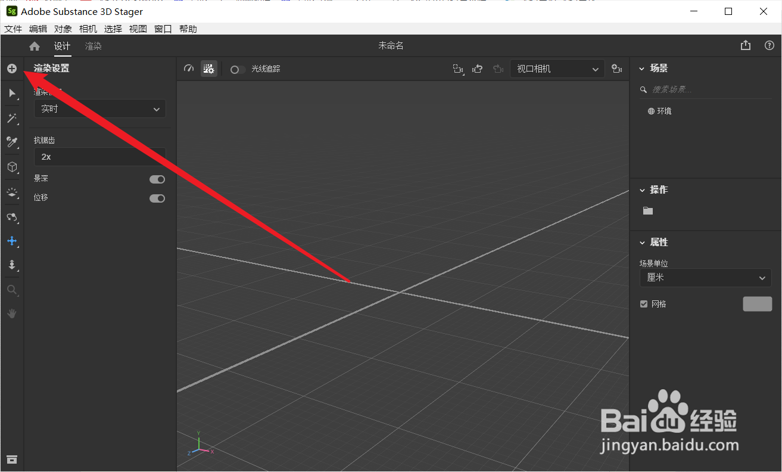Select the hand tool
782x472 pixels.
[x=12, y=313]
